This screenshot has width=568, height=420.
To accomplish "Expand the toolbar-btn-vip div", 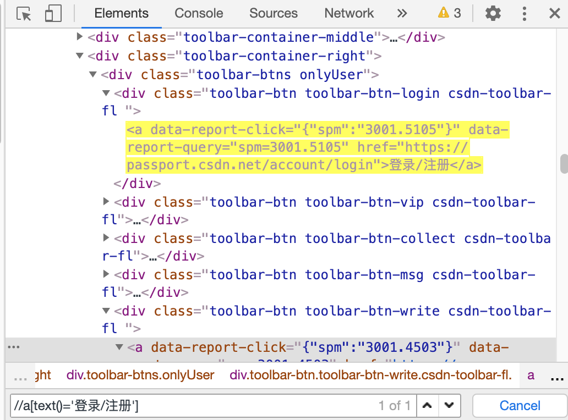I will tap(106, 202).
